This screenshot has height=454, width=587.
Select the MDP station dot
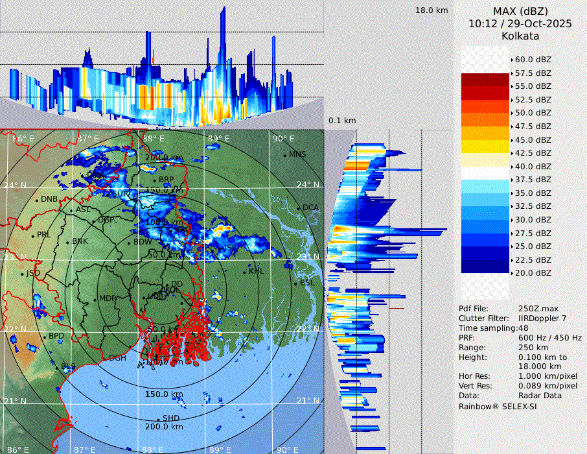coord(96,298)
